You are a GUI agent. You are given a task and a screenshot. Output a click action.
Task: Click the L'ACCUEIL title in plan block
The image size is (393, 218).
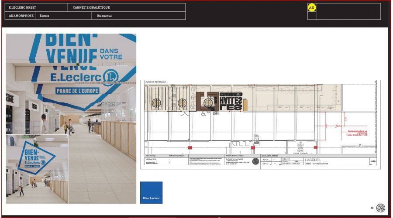click(313, 160)
